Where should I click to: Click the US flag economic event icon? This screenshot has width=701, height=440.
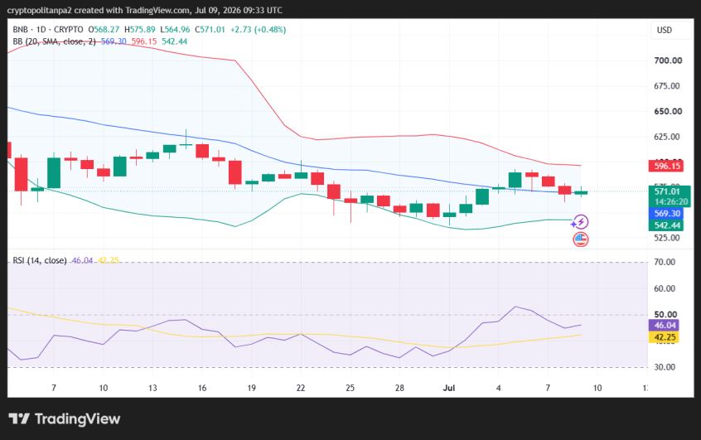pos(580,239)
